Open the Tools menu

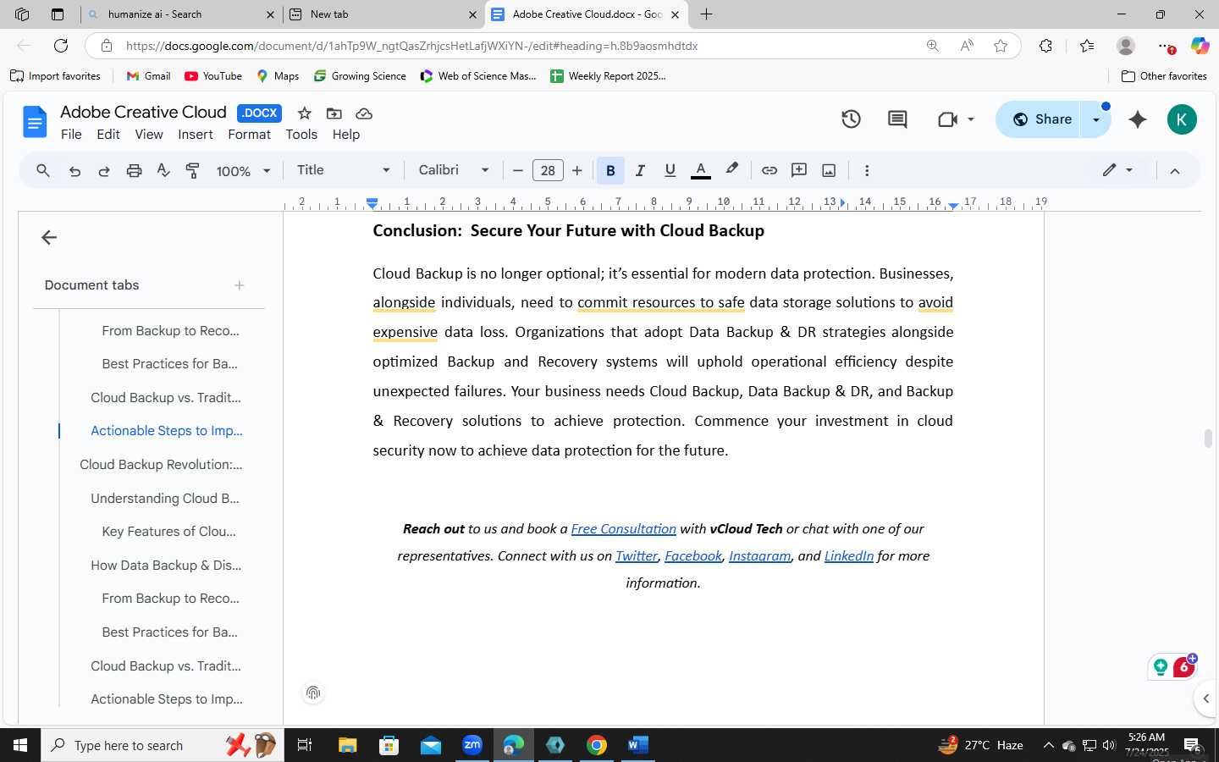pos(301,135)
